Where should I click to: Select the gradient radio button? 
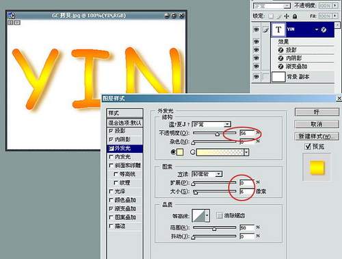point(193,152)
